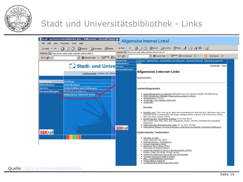The height and width of the screenshot is (182, 243).
Task: Click AutoFill button in right Google toolbar
Action: [198, 56]
